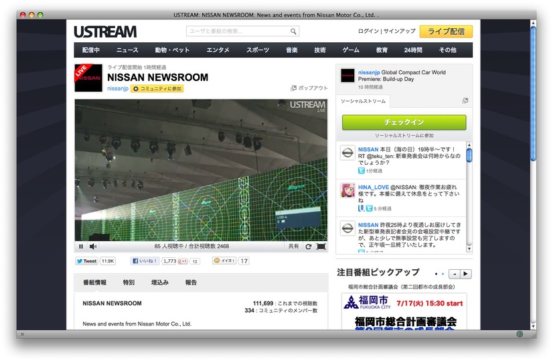553x361 pixels.
Task: Click the search magnifier icon
Action: (x=293, y=31)
